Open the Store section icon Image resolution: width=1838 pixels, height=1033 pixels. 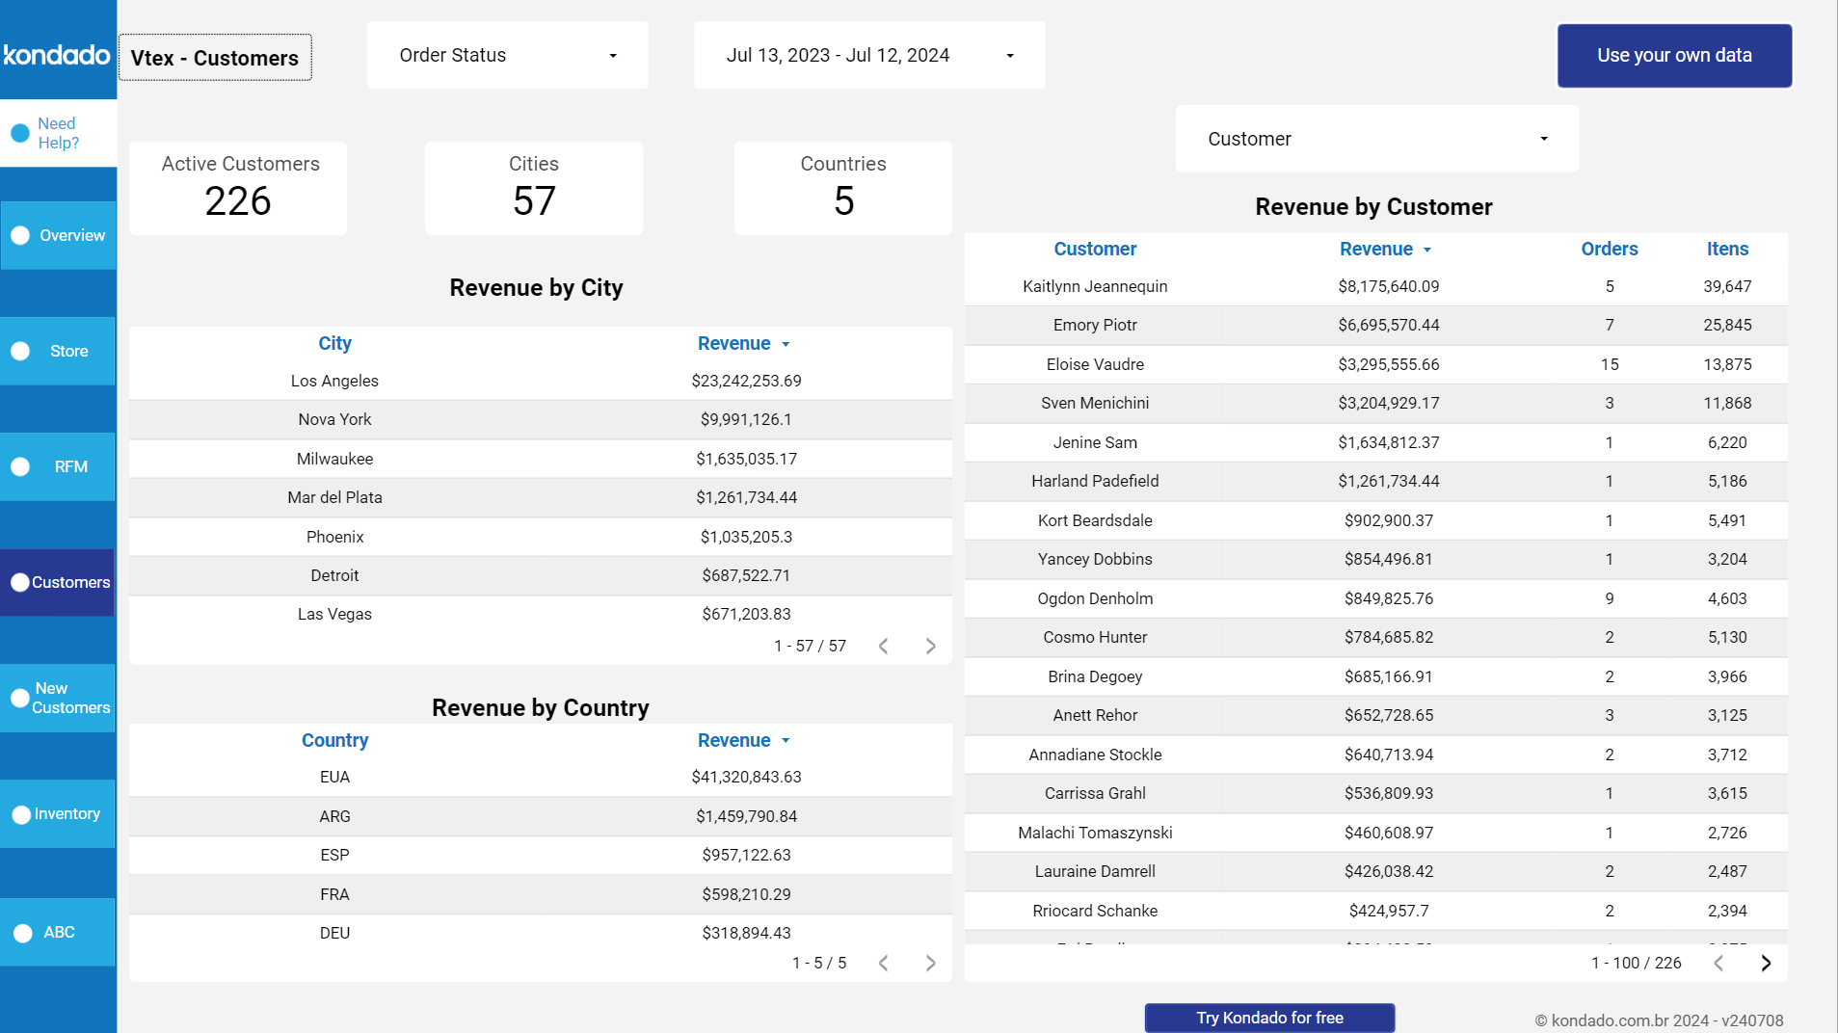pyautogui.click(x=18, y=351)
